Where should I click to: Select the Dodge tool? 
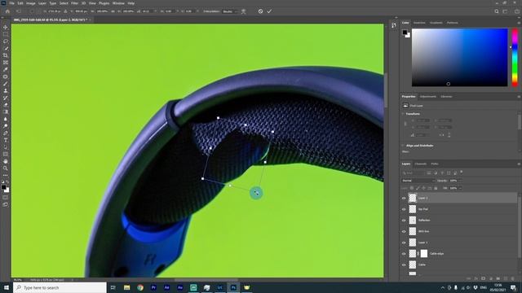[x=6, y=126]
